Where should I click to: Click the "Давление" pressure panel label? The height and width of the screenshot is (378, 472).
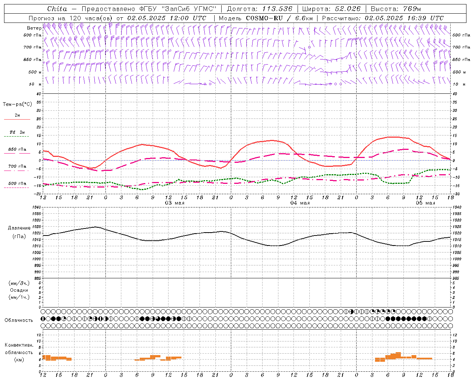point(19,228)
